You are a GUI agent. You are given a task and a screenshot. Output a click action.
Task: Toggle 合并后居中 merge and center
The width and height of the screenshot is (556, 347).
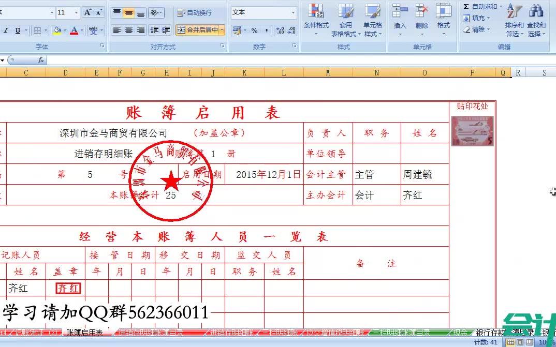coord(197,30)
